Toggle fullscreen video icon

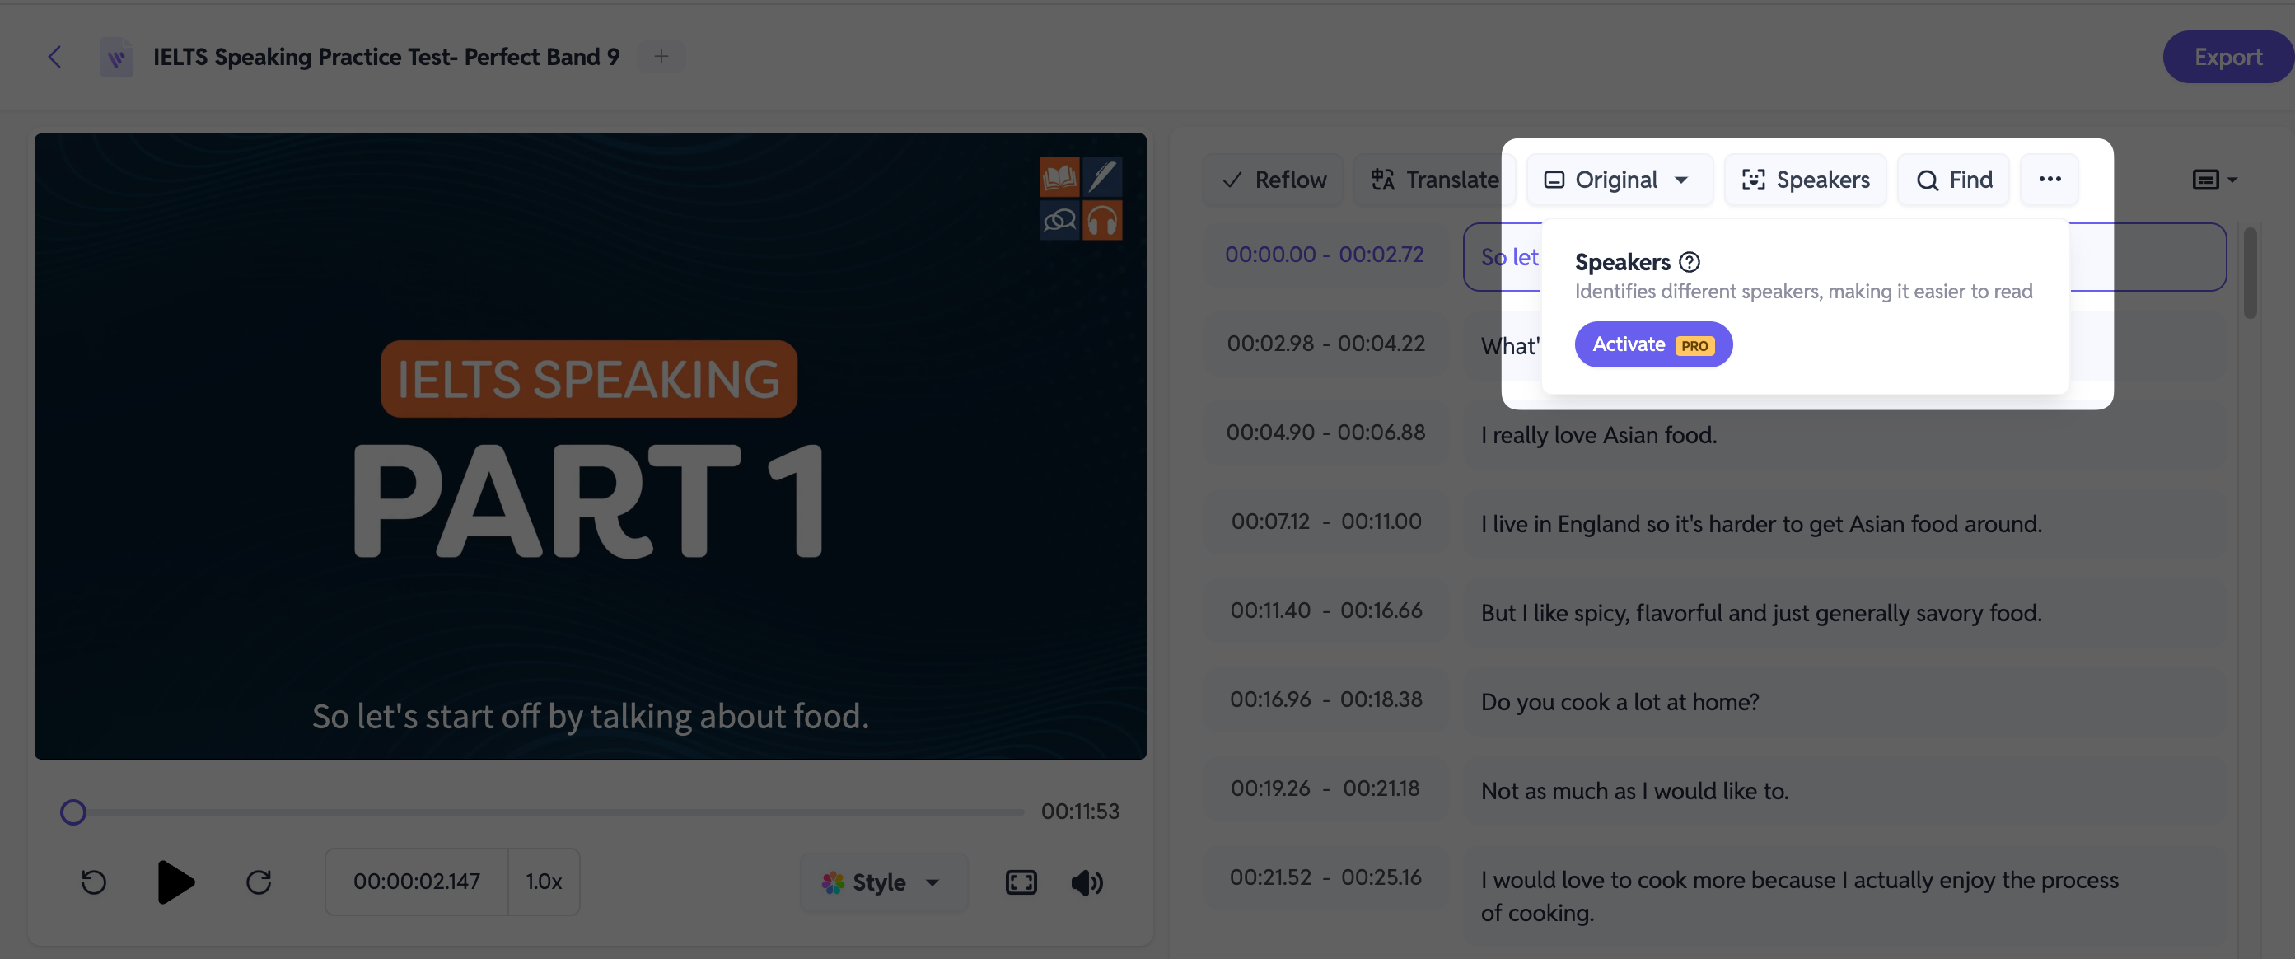pos(1021,882)
